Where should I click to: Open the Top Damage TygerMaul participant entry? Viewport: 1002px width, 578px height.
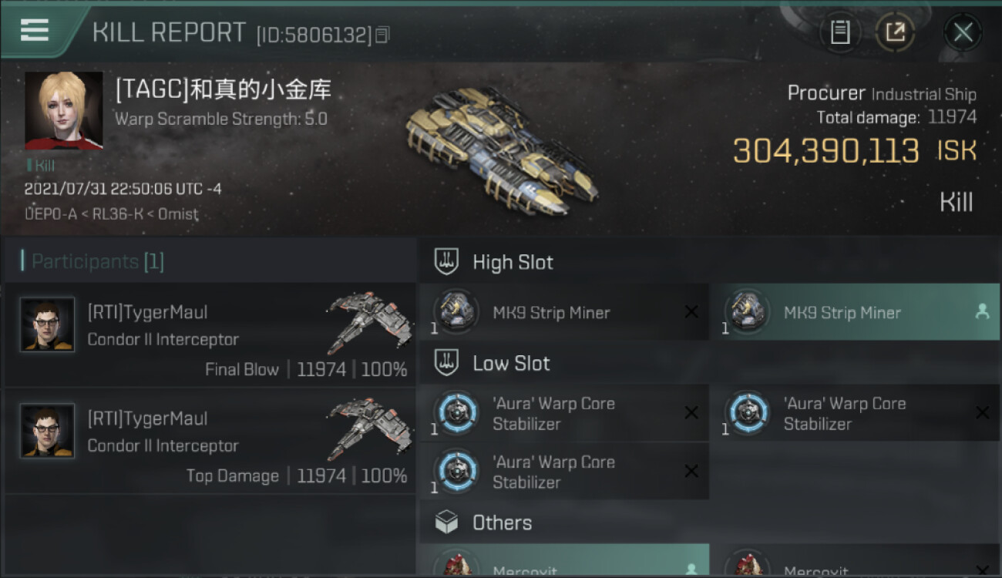pyautogui.click(x=210, y=442)
